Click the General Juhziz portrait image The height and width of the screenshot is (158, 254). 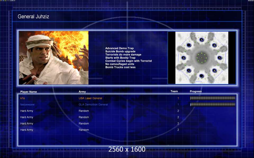[x=54, y=58]
